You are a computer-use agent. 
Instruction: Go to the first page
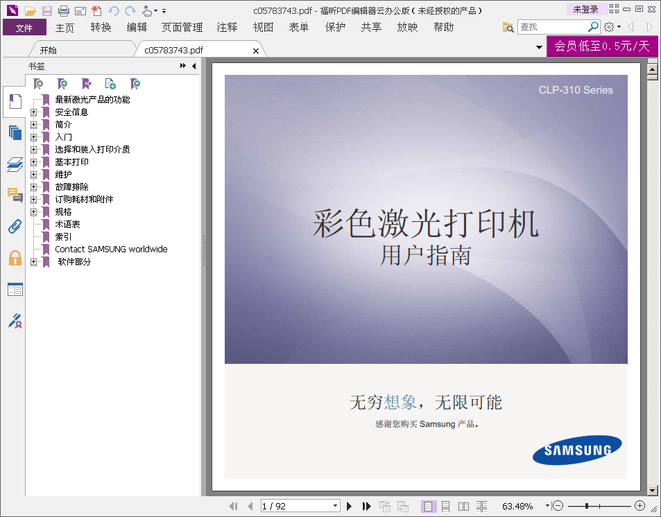coord(233,506)
